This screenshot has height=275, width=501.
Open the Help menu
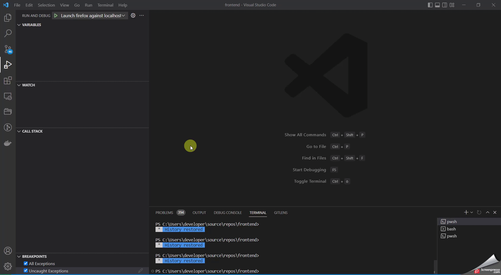pyautogui.click(x=123, y=5)
